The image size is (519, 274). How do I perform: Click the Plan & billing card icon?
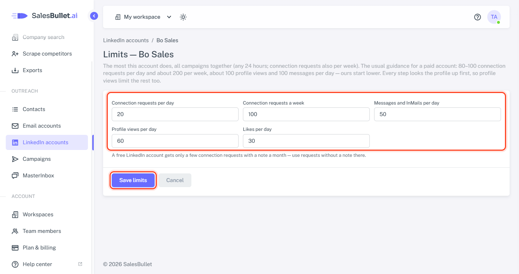click(15, 248)
